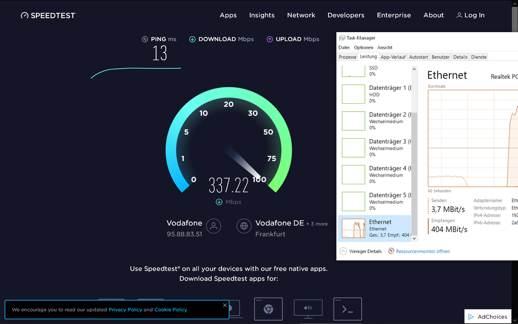
Task: Switch to the Prozesse tab
Action: pos(348,57)
